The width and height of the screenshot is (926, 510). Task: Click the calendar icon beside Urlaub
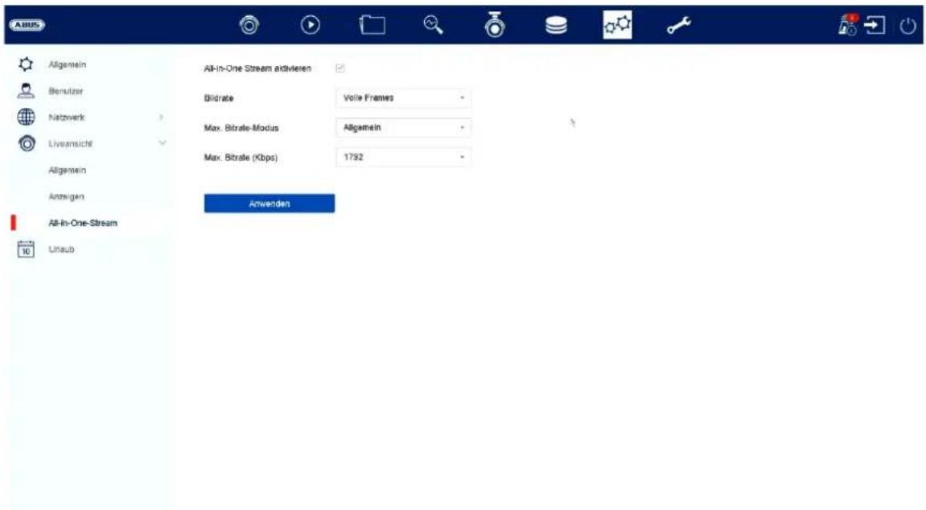tap(26, 249)
